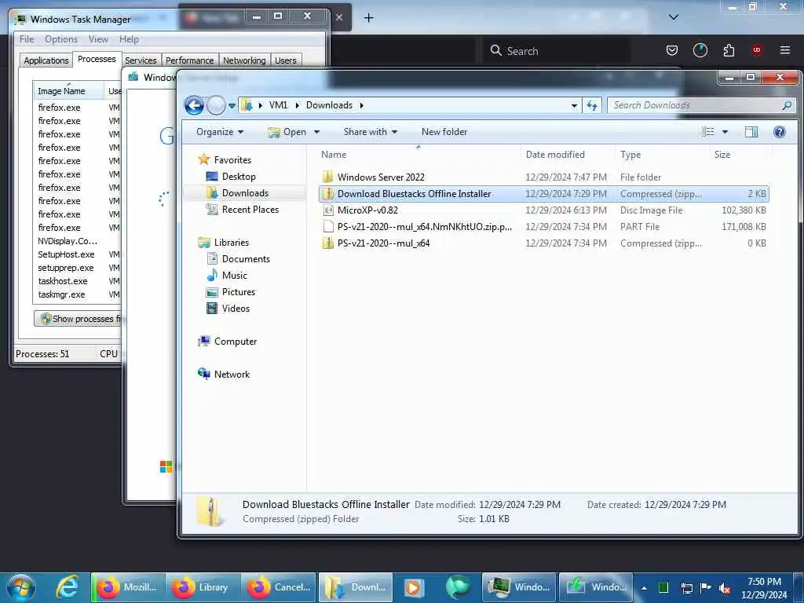
Task: Open Firefox Extensions puzzle icon
Action: coord(729,50)
